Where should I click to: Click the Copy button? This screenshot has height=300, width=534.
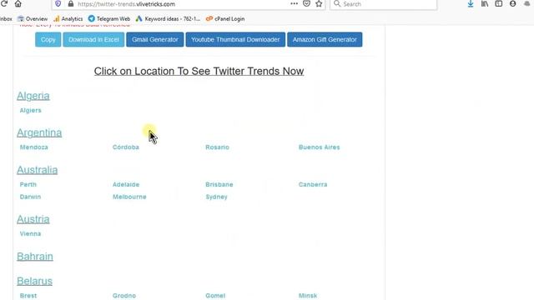(48, 39)
